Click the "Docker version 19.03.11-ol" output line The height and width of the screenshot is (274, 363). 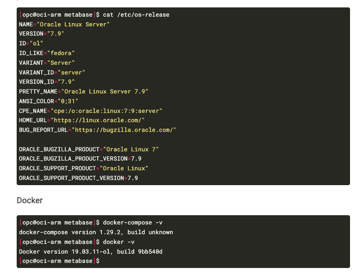coord(90,252)
